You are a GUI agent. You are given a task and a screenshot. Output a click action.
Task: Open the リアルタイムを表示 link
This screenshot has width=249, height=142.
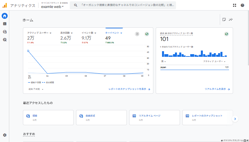coord(217,89)
